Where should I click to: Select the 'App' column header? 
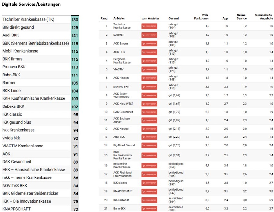point(225,19)
